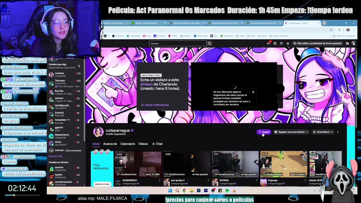Viewport: 361px width, 203px height.
Task: Play the lingangu clip thumbnail
Action: click(x=283, y=164)
